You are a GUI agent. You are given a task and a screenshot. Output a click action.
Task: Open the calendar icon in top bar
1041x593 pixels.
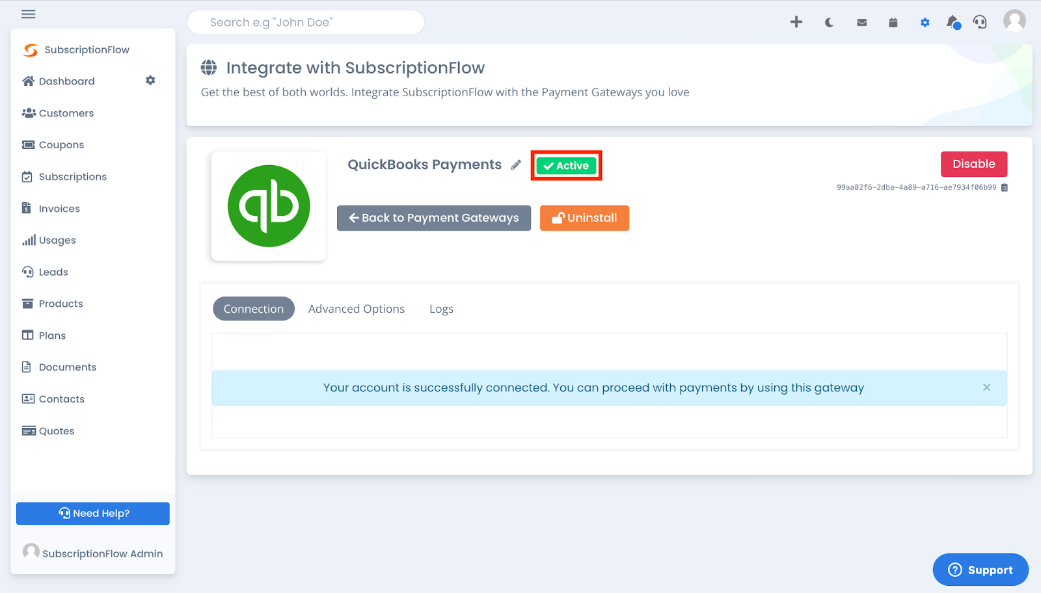tap(893, 23)
